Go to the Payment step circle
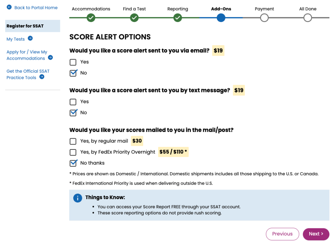334x248 pixels. [264, 18]
